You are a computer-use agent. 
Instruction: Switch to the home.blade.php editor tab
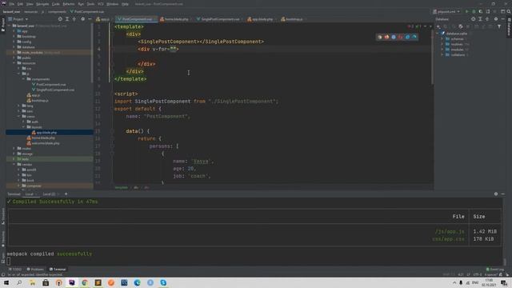pyautogui.click(x=176, y=19)
